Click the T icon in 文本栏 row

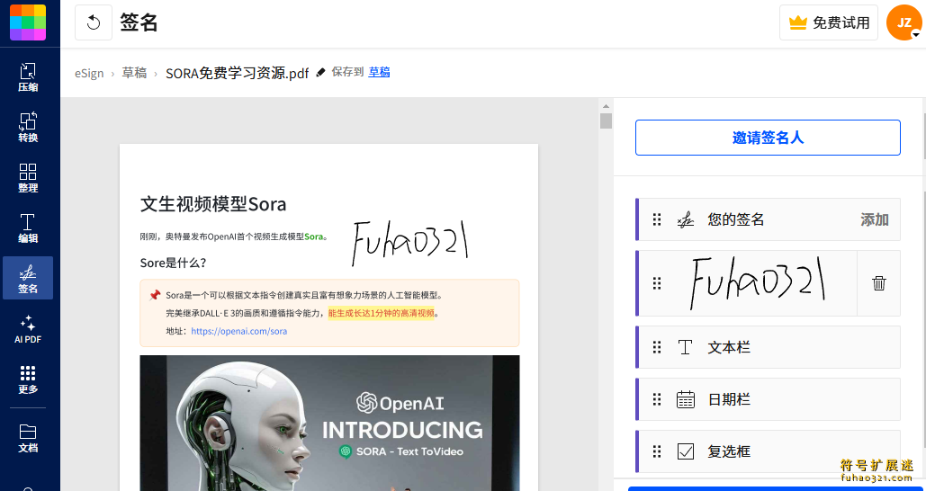point(685,347)
